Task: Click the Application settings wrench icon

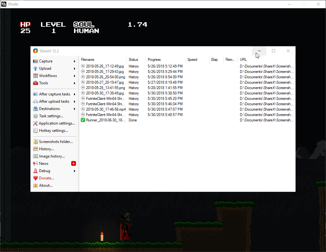Action: coord(35,123)
